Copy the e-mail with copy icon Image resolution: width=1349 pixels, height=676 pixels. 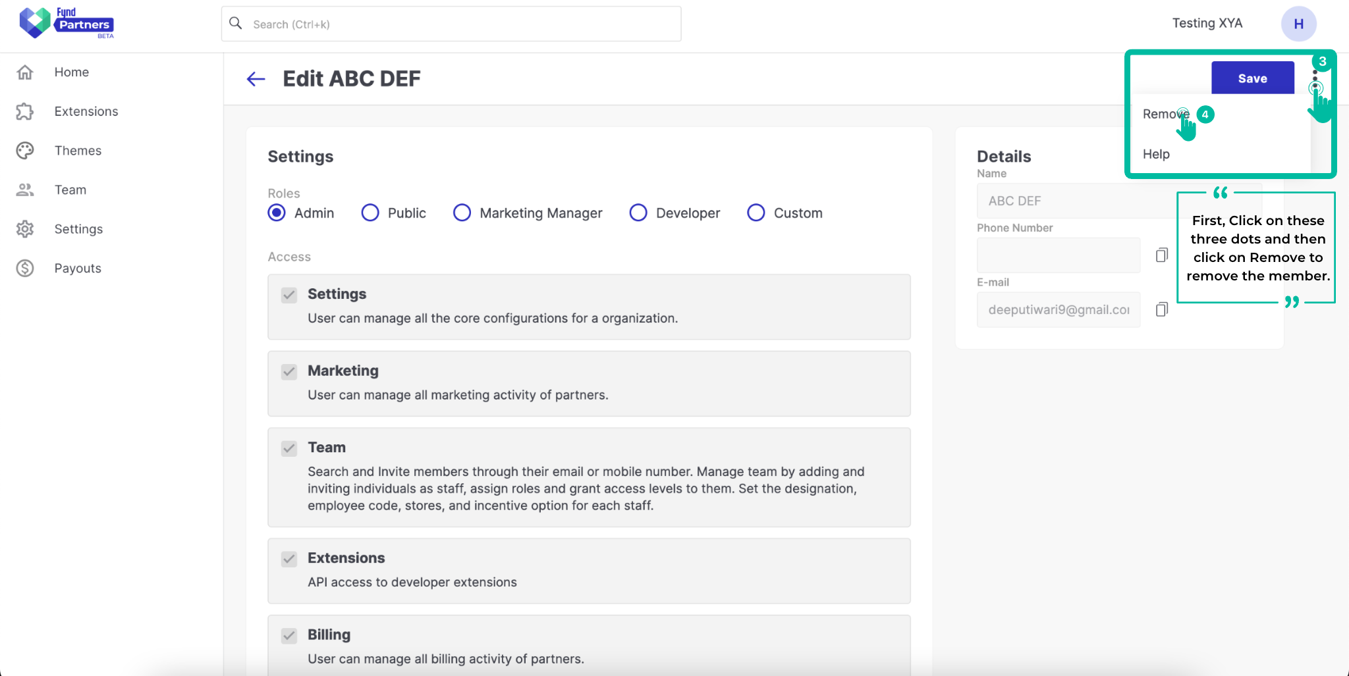click(1162, 309)
